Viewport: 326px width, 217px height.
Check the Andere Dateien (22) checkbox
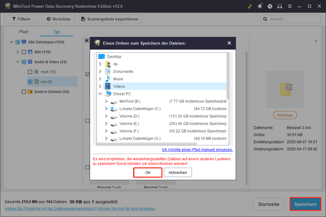pos(24,92)
